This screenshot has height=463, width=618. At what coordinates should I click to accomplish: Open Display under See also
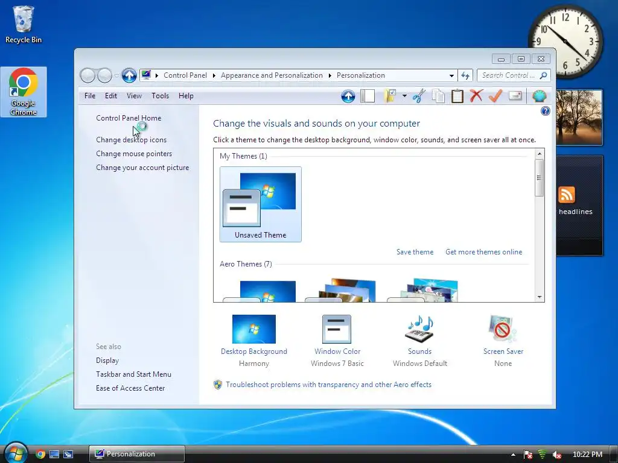pos(107,361)
